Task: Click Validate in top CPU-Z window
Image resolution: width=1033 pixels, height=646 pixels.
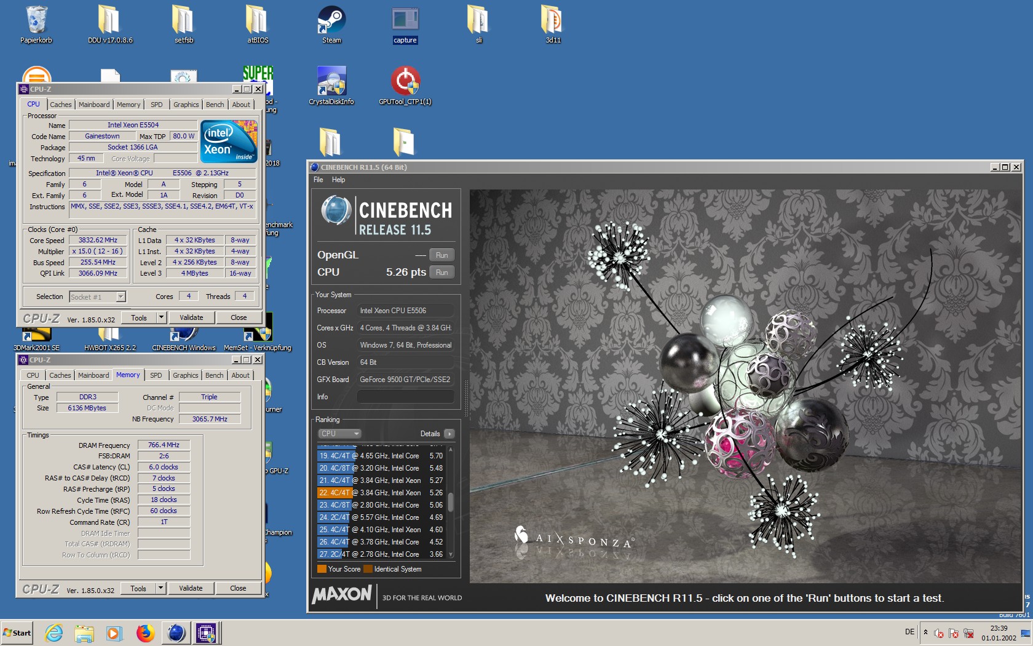Action: [191, 317]
